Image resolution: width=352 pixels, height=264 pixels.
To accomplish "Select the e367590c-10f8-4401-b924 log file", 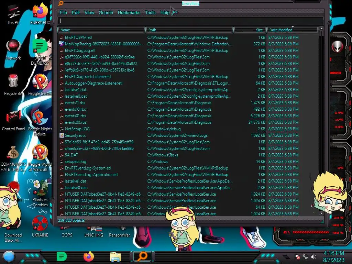I will coord(100,57).
